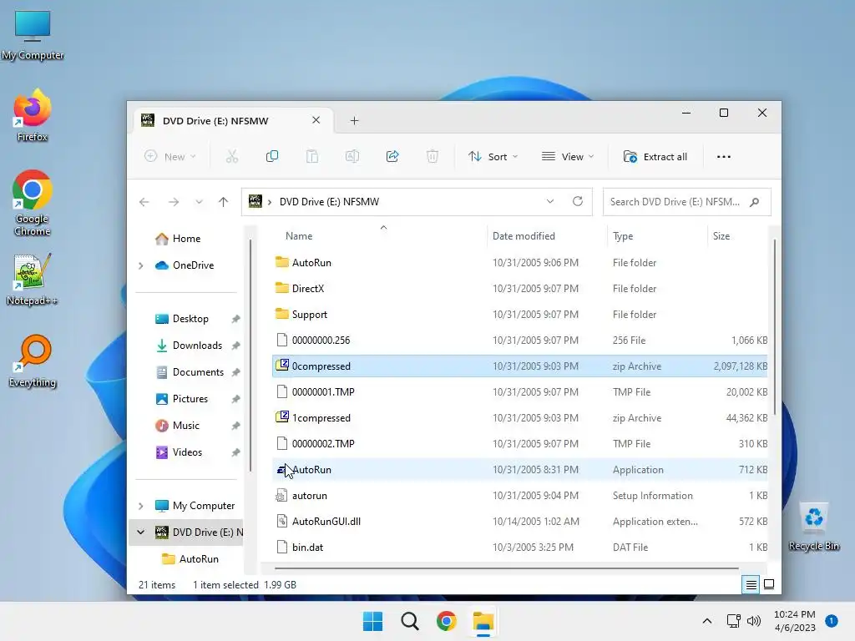855x641 pixels.
Task: Add a new tab with plus button
Action: click(354, 120)
